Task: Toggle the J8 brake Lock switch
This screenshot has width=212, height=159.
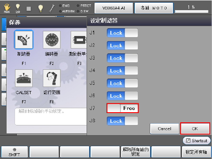Action: point(122,121)
